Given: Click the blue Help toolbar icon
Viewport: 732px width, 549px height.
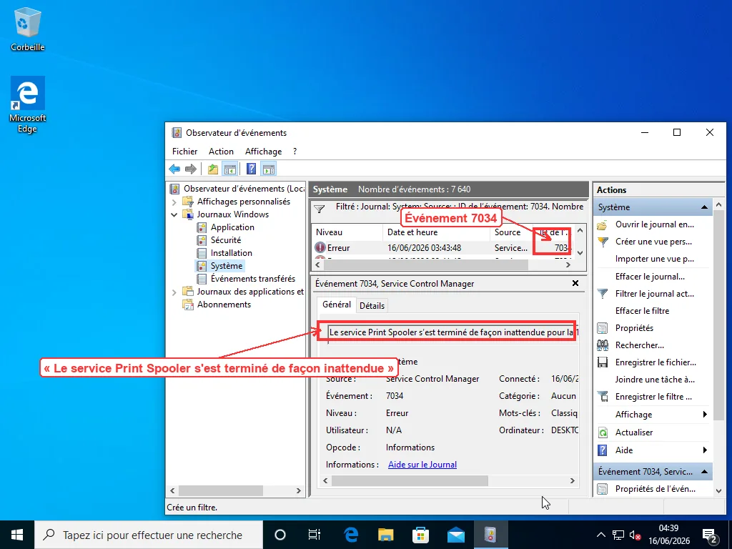Looking at the screenshot, I should [251, 169].
